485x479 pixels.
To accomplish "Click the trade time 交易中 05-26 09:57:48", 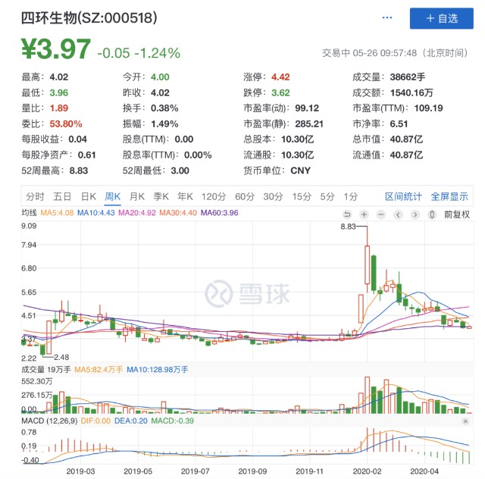I will click(x=370, y=53).
